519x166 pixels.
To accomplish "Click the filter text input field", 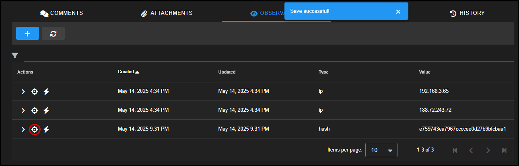I will (266, 56).
